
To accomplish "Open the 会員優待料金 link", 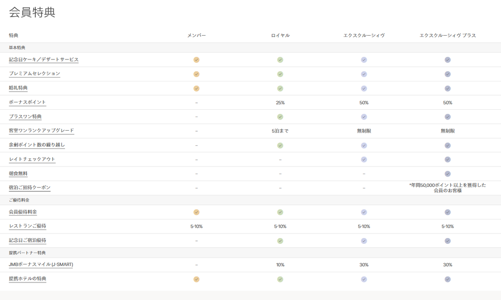I will (x=23, y=212).
